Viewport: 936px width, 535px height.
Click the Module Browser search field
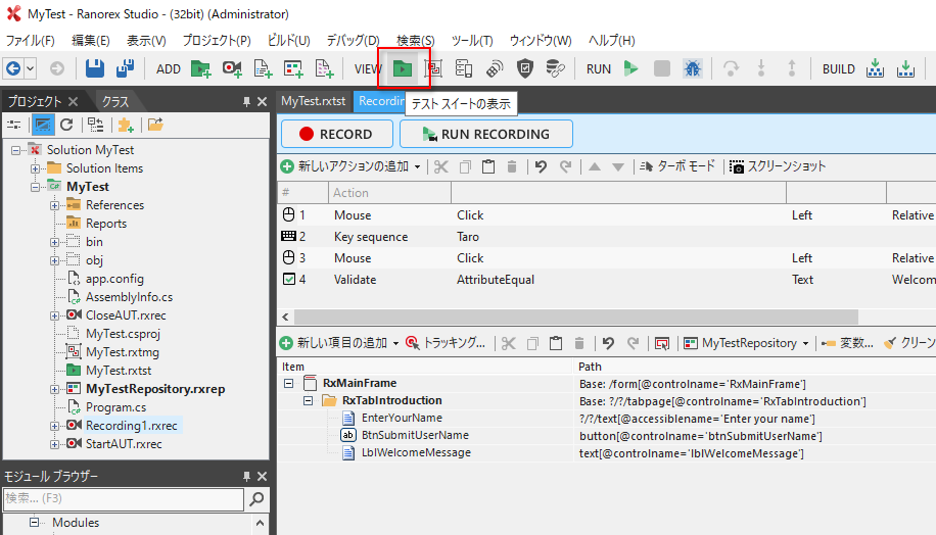(x=123, y=499)
